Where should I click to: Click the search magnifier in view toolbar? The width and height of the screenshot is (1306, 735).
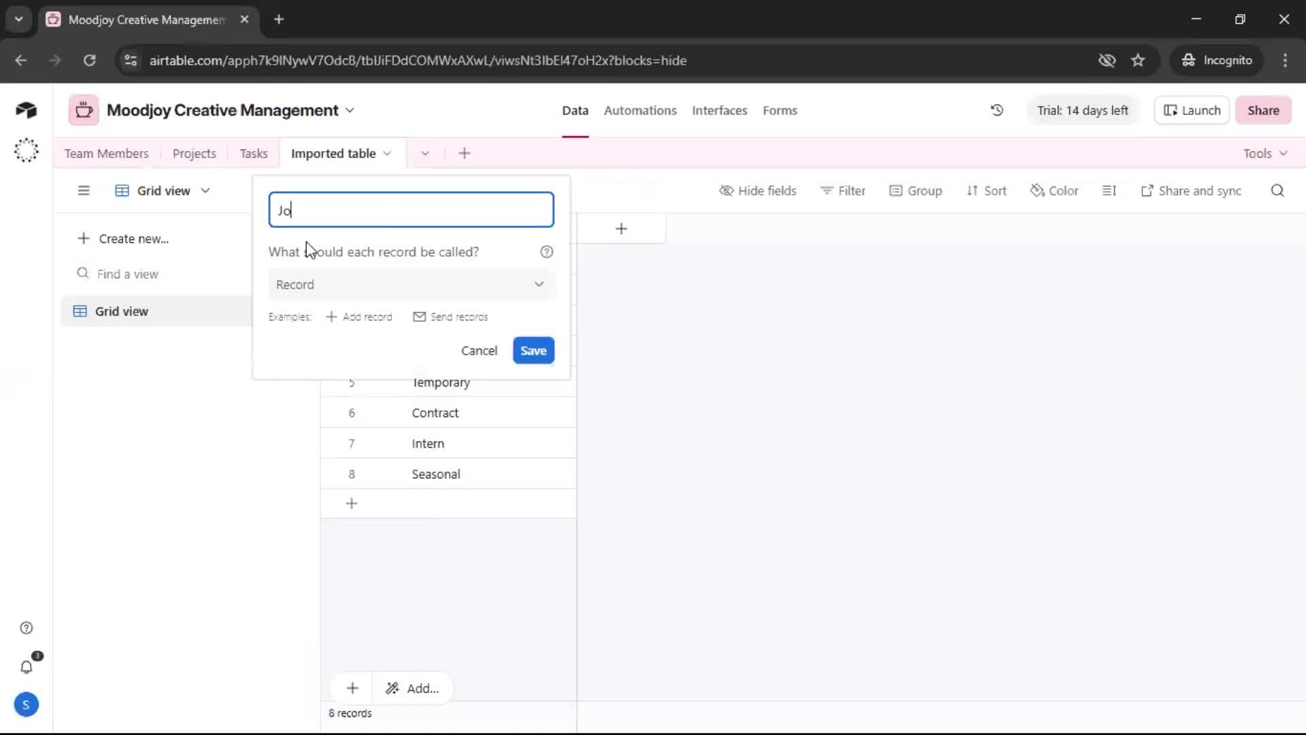[x=1277, y=191]
